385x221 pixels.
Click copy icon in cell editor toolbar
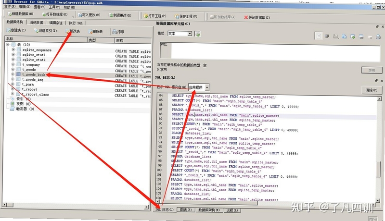pyautogui.click(x=344, y=36)
